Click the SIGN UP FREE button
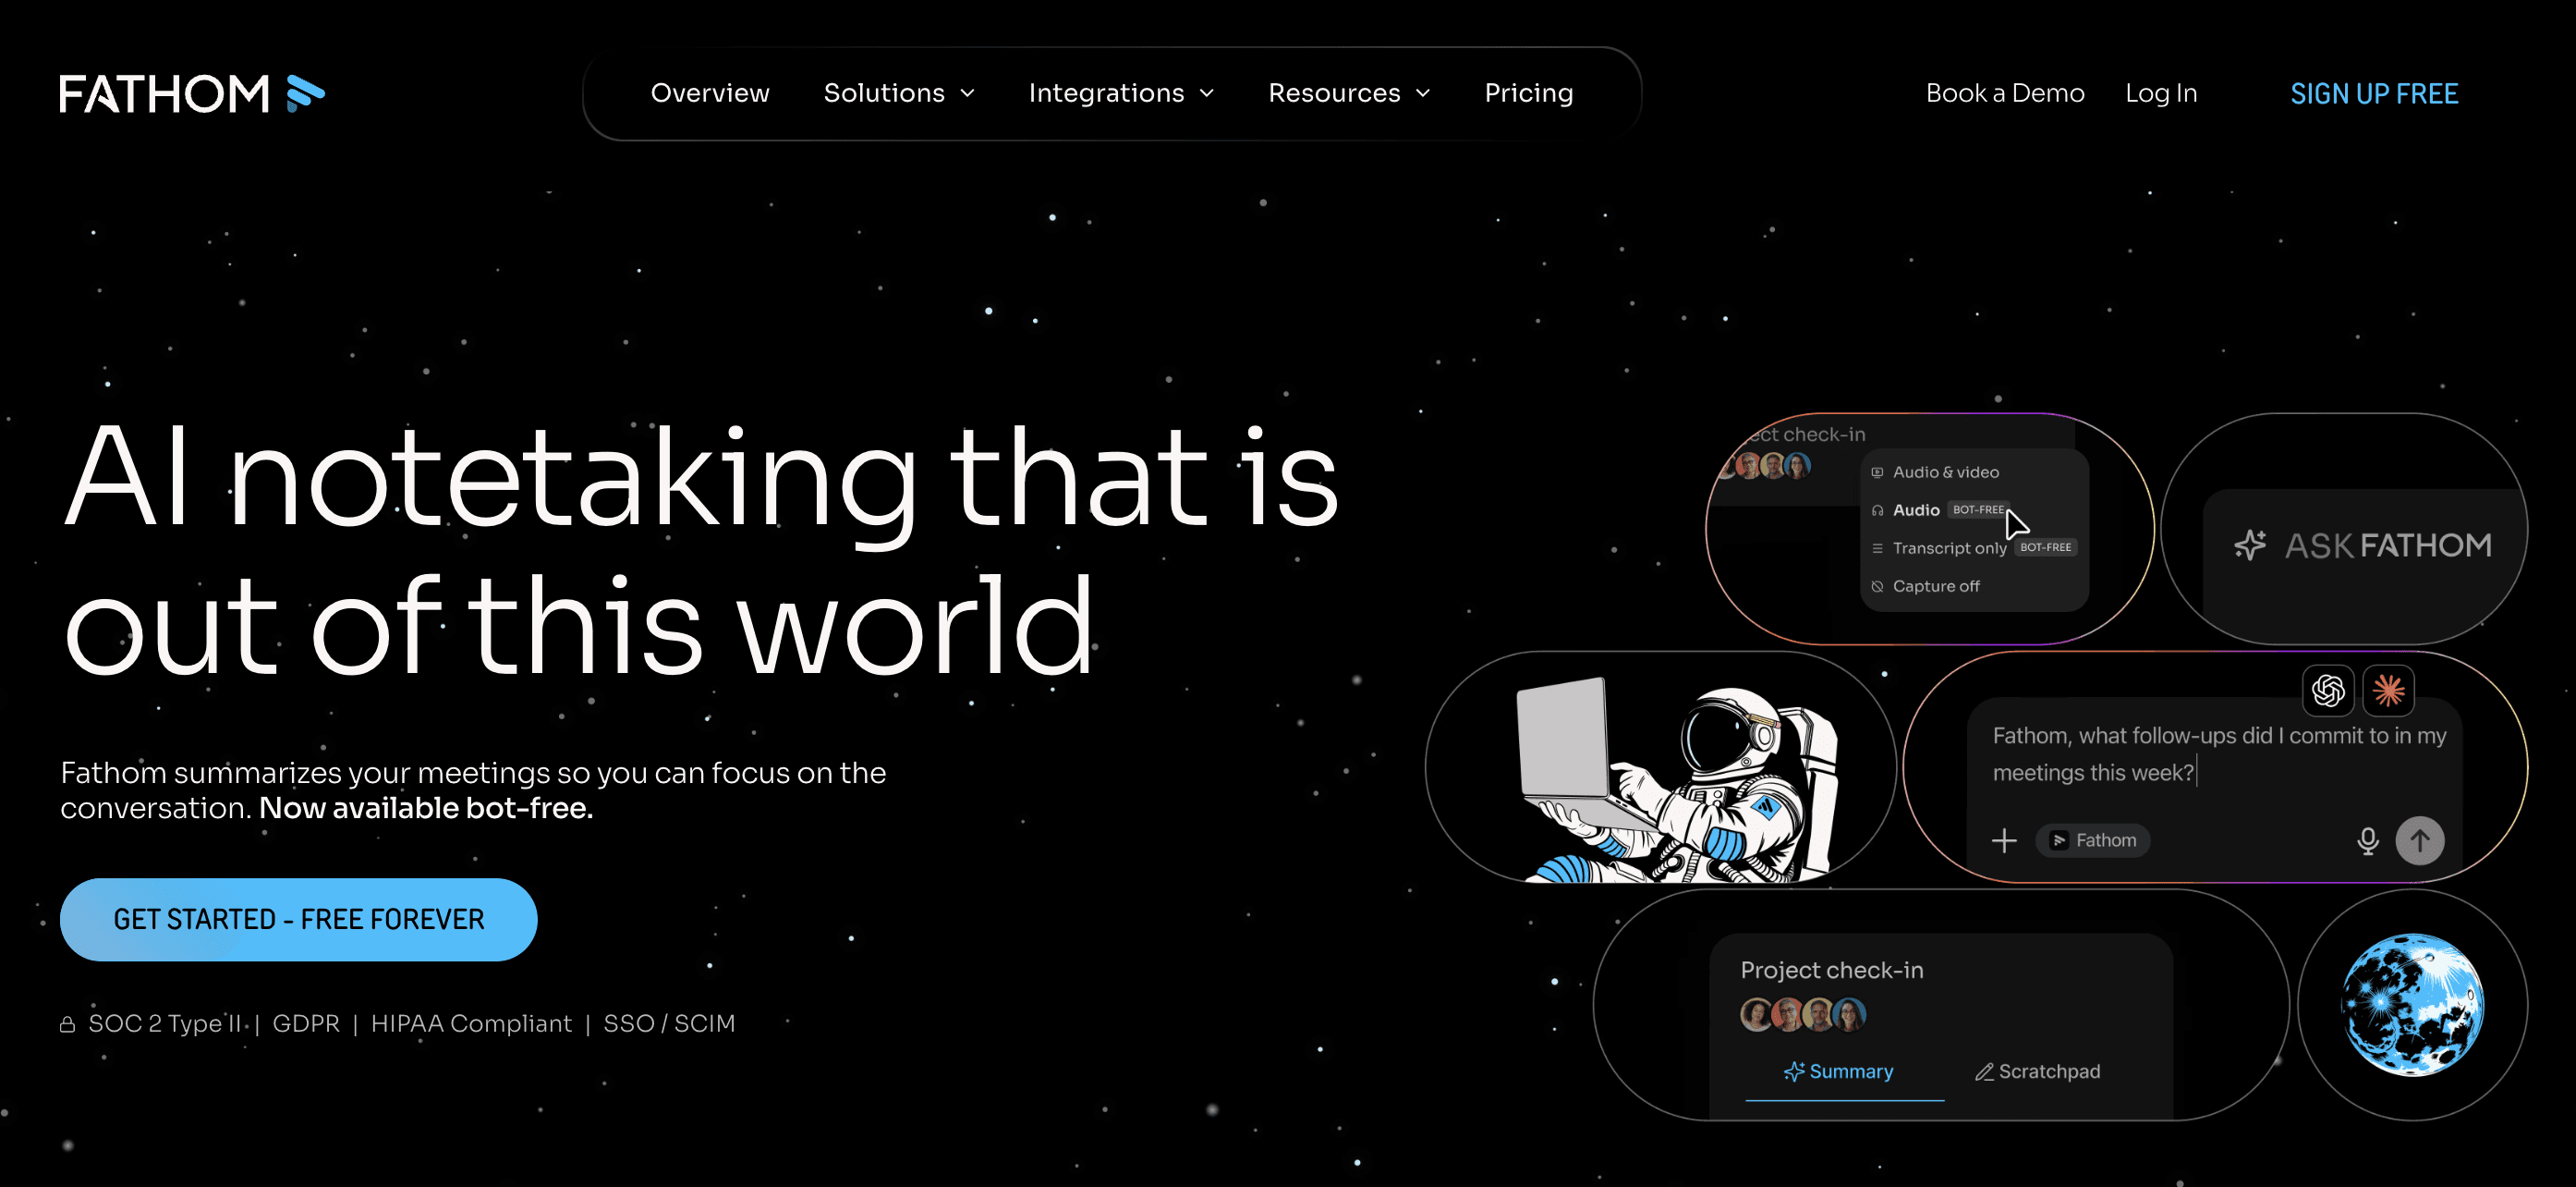2576x1187 pixels. click(x=2373, y=94)
